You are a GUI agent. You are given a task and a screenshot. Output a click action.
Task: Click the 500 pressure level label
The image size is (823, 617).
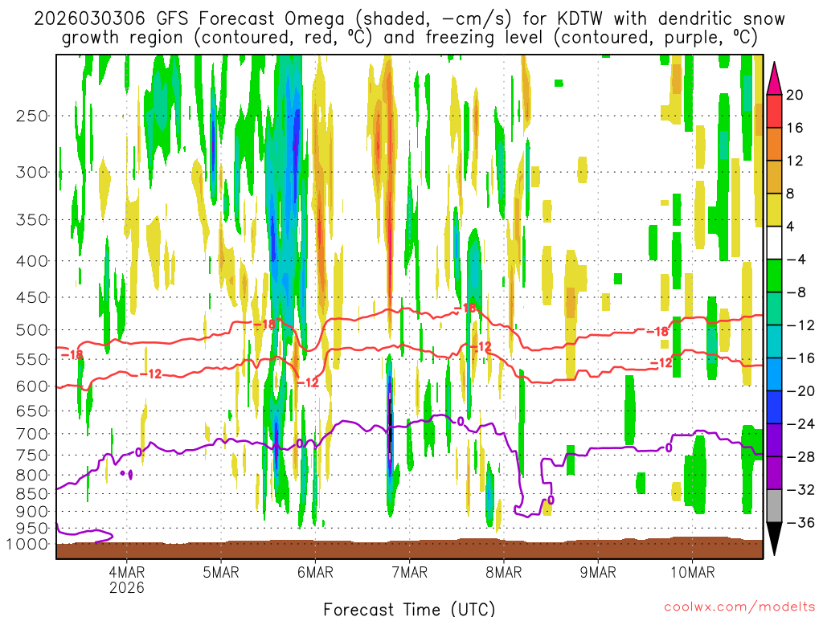(32, 330)
